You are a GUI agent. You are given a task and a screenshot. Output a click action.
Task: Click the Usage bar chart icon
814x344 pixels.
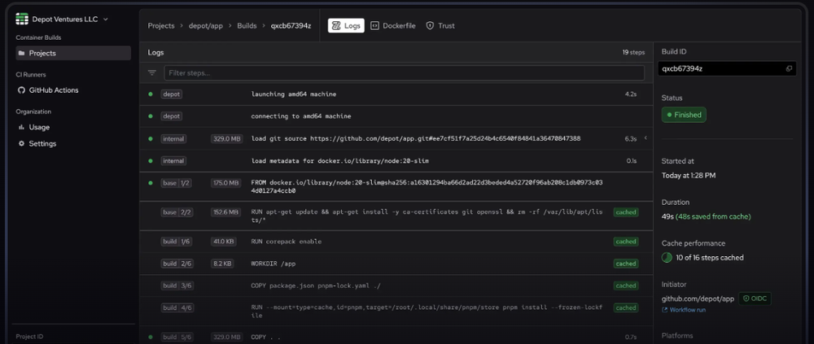pos(21,127)
